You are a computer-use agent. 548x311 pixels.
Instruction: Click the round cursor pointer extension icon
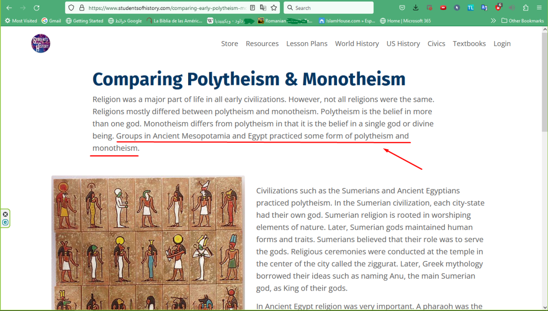(457, 7)
